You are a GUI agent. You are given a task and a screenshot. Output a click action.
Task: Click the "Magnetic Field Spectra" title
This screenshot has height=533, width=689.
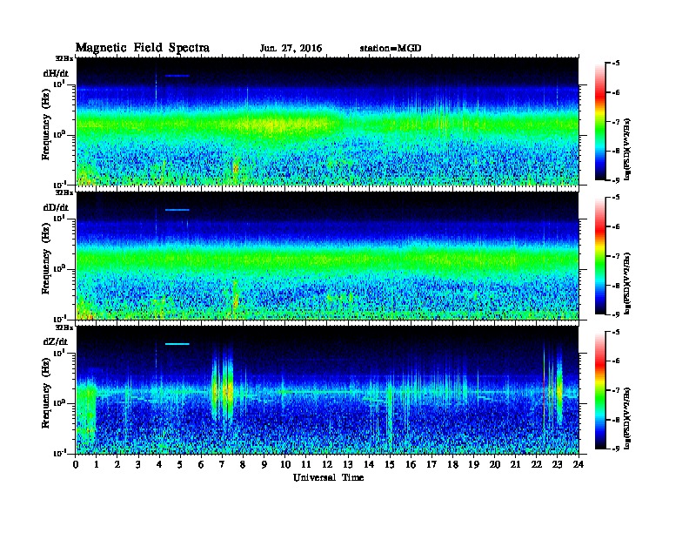pyautogui.click(x=143, y=48)
